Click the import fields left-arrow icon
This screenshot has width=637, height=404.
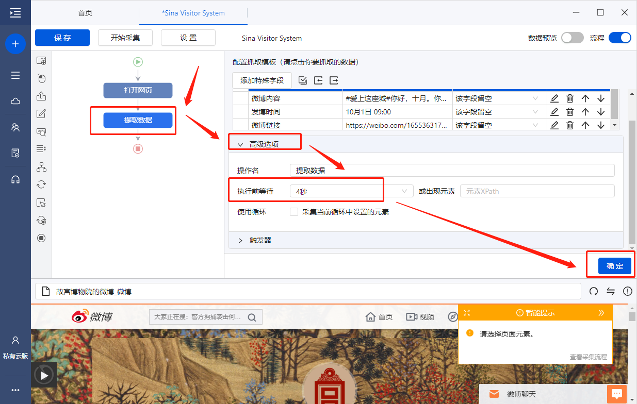point(318,80)
